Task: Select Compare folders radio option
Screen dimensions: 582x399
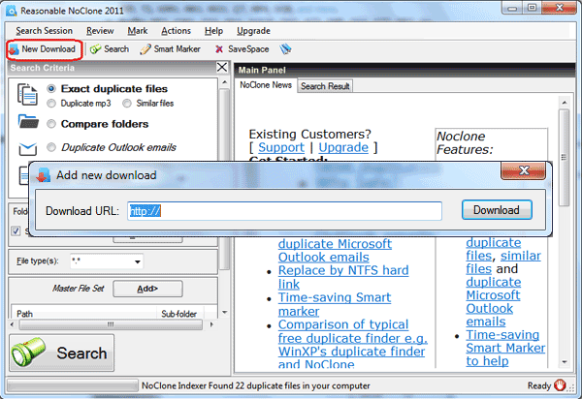Action: click(51, 124)
